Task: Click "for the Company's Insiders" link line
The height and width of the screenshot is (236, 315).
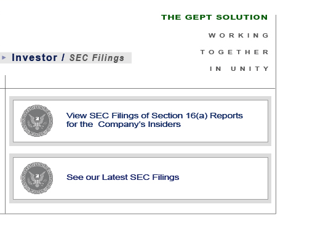Action: (x=124, y=124)
